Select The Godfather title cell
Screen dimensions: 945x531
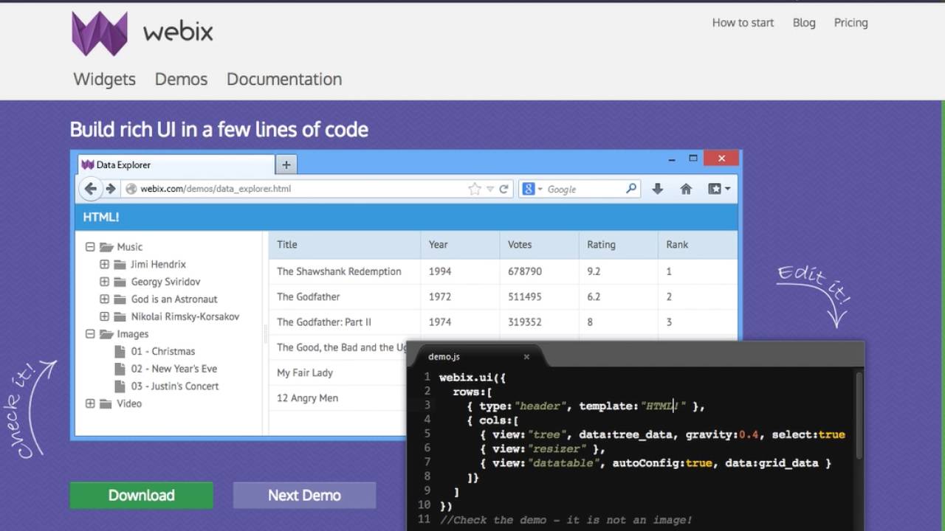(x=344, y=296)
